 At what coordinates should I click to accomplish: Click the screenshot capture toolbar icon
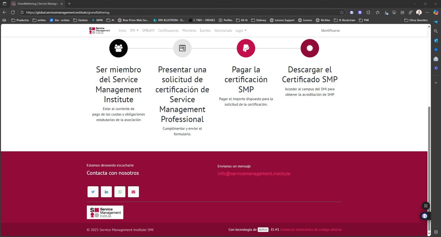(394, 13)
